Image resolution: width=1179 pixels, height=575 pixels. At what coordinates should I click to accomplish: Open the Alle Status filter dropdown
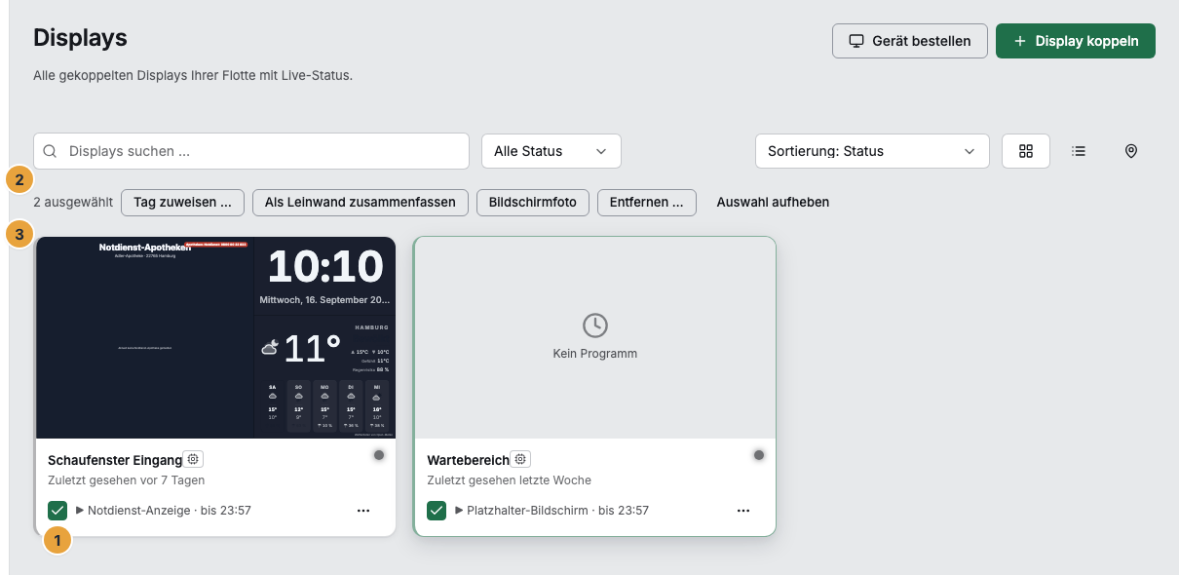click(x=551, y=151)
